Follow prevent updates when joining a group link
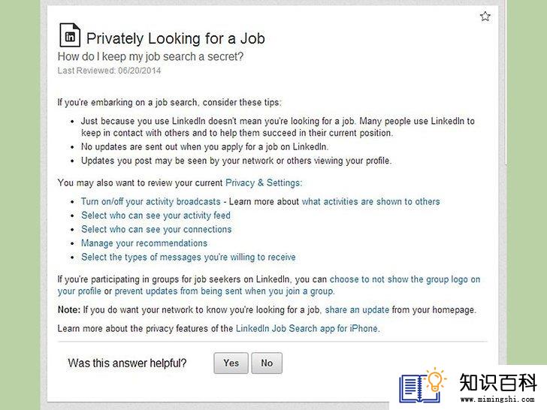 (224, 291)
